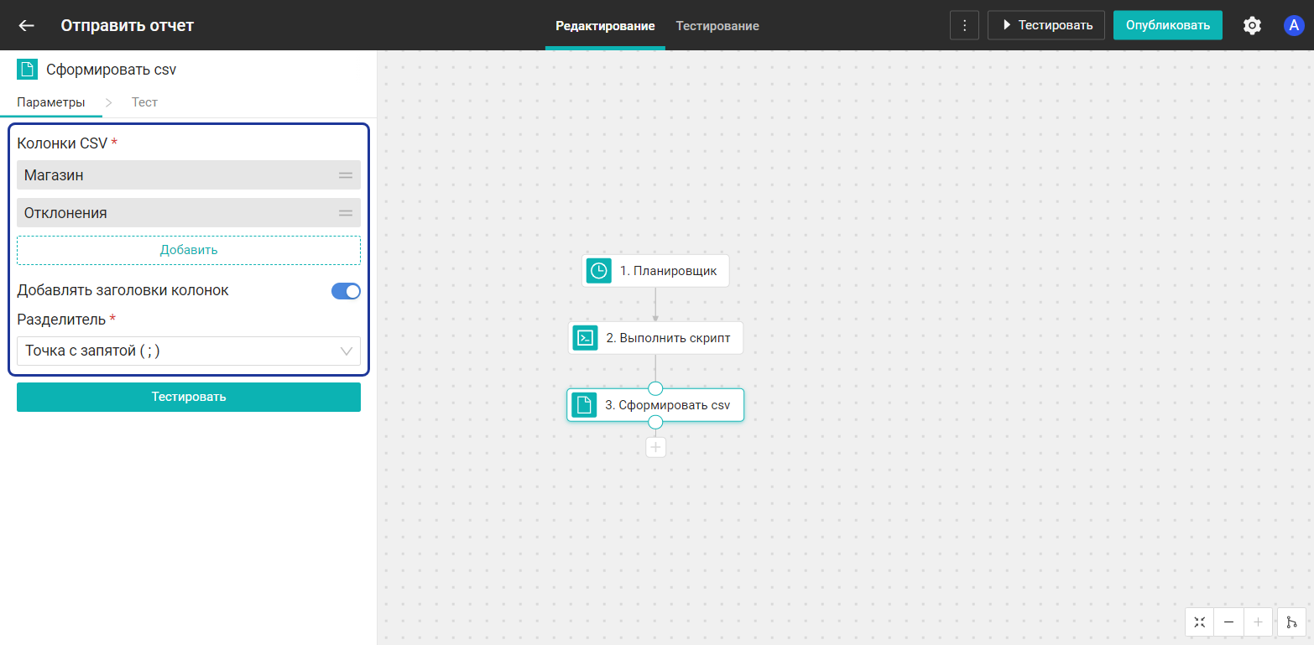The height and width of the screenshot is (645, 1314).
Task: Open the 'Разделитель' dropdown
Action: [189, 351]
